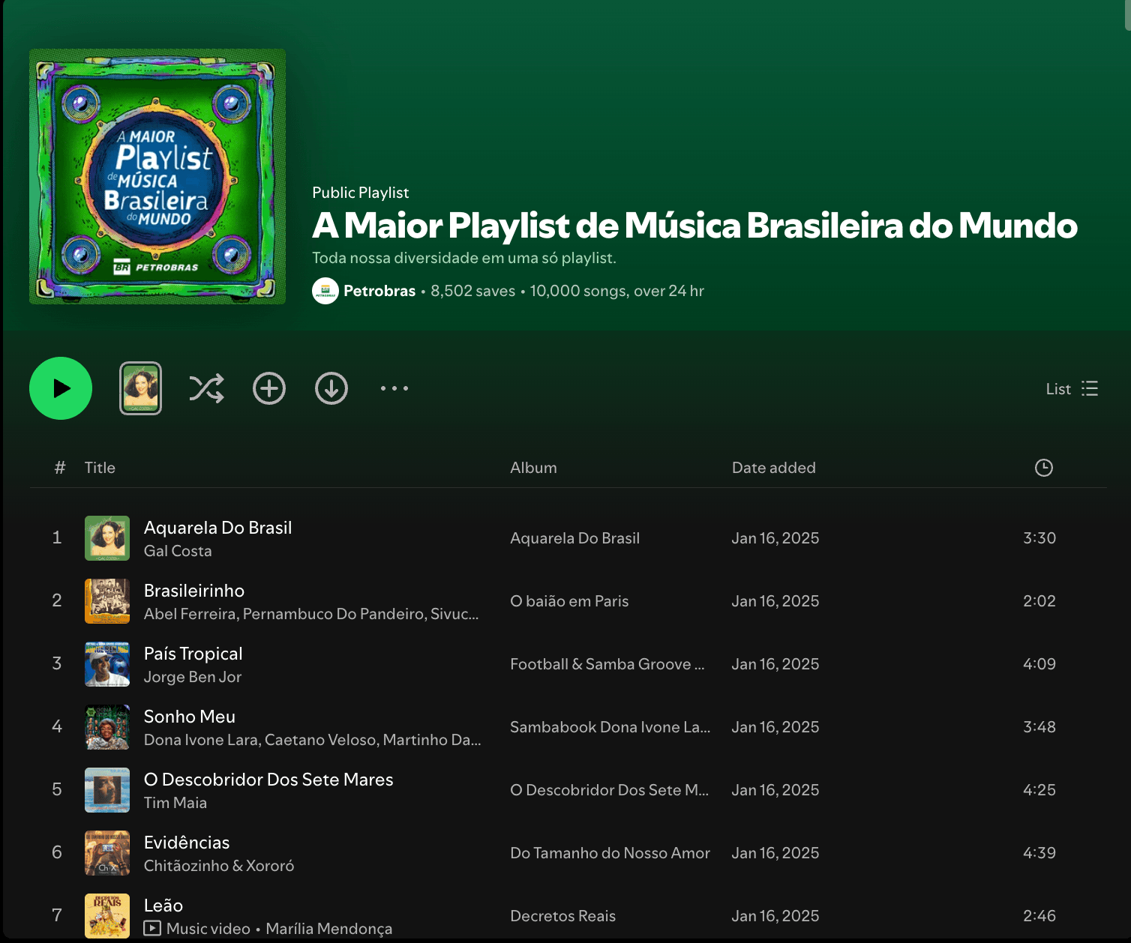The height and width of the screenshot is (943, 1131).
Task: Click the O Descobridor Dos Sete Mares cover thumbnail
Action: [107, 790]
